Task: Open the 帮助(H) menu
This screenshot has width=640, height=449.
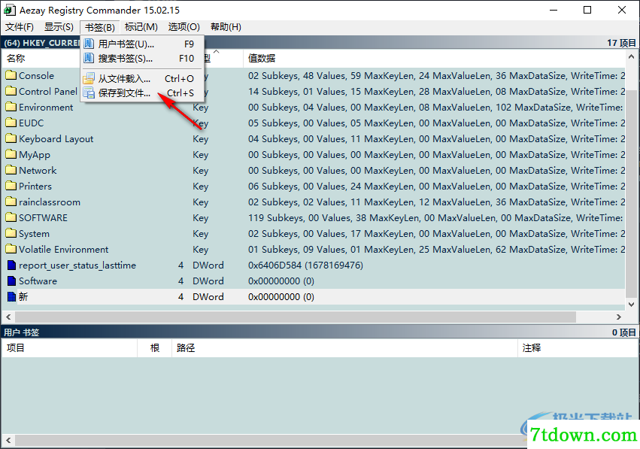Action: coord(226,27)
